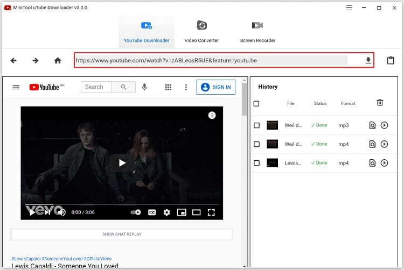Click the Done status of Lewis... row
404x270 pixels.
pos(319,163)
